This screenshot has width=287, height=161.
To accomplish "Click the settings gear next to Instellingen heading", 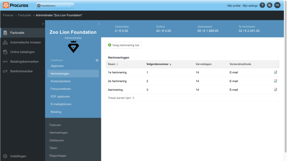I will pos(97,60).
